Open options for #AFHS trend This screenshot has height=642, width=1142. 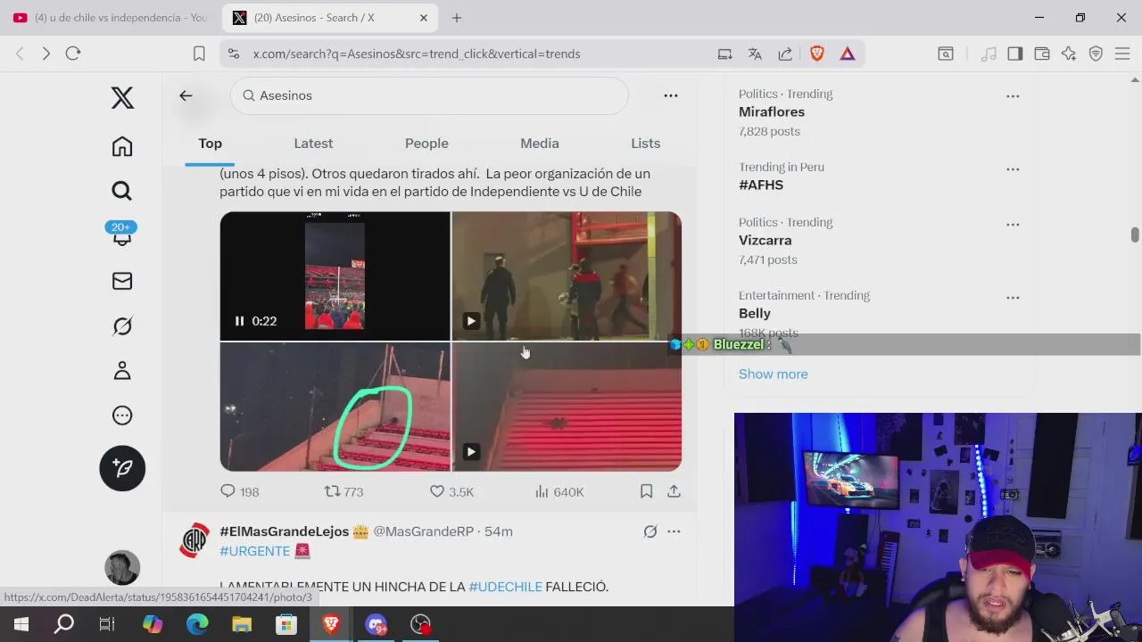tap(1013, 169)
